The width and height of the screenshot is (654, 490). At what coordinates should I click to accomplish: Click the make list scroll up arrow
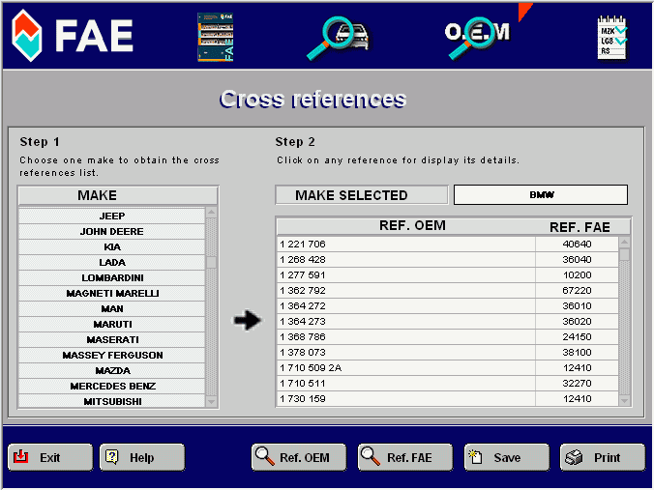coord(212,212)
